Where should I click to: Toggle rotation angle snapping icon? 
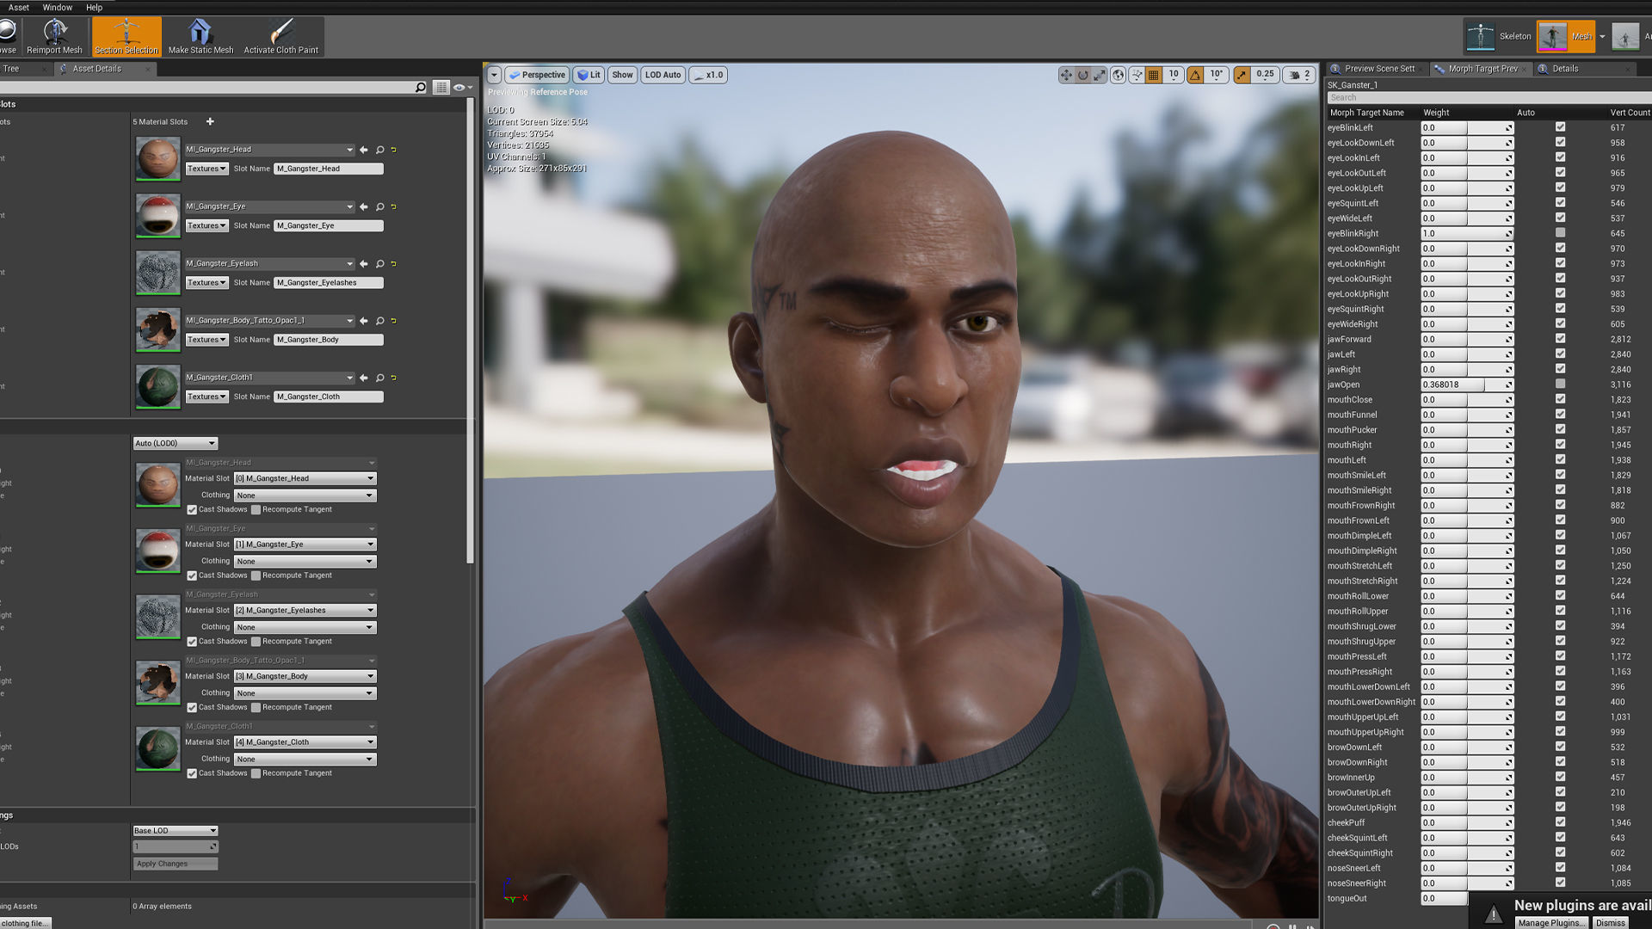[x=1195, y=75]
